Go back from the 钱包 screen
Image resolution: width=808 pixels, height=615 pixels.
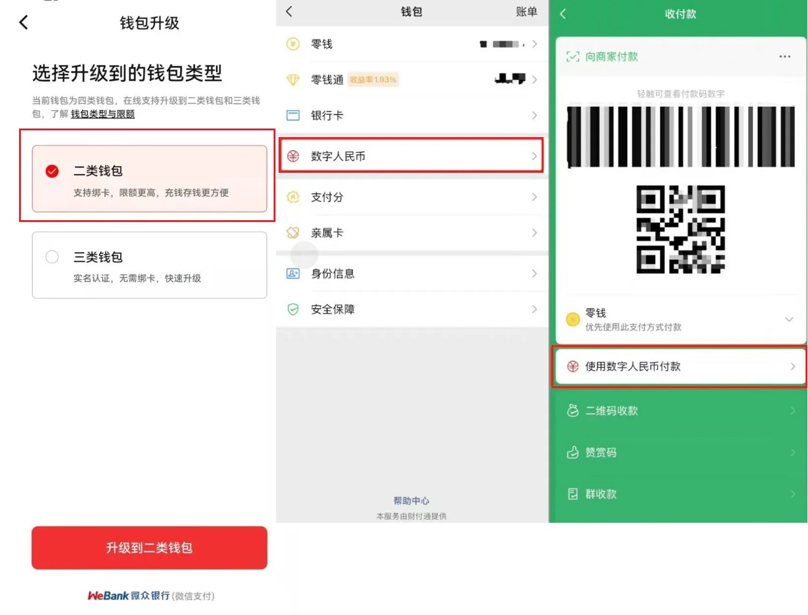(289, 12)
